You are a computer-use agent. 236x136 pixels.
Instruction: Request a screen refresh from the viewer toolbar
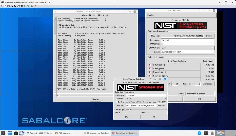pyautogui.click(x=12, y=6)
